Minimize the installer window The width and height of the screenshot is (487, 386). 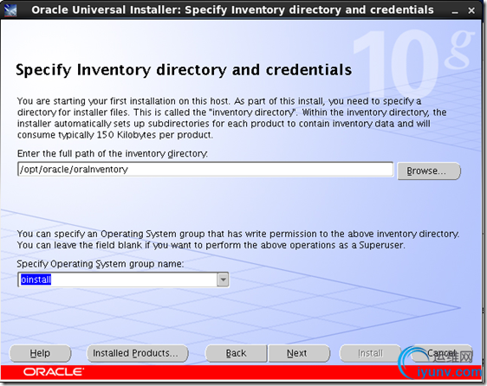point(455,11)
